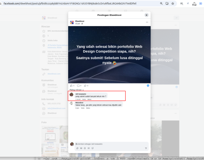204x160 pixels.
Task: Click the Suka link under Juli's comment
Action: [84, 99]
